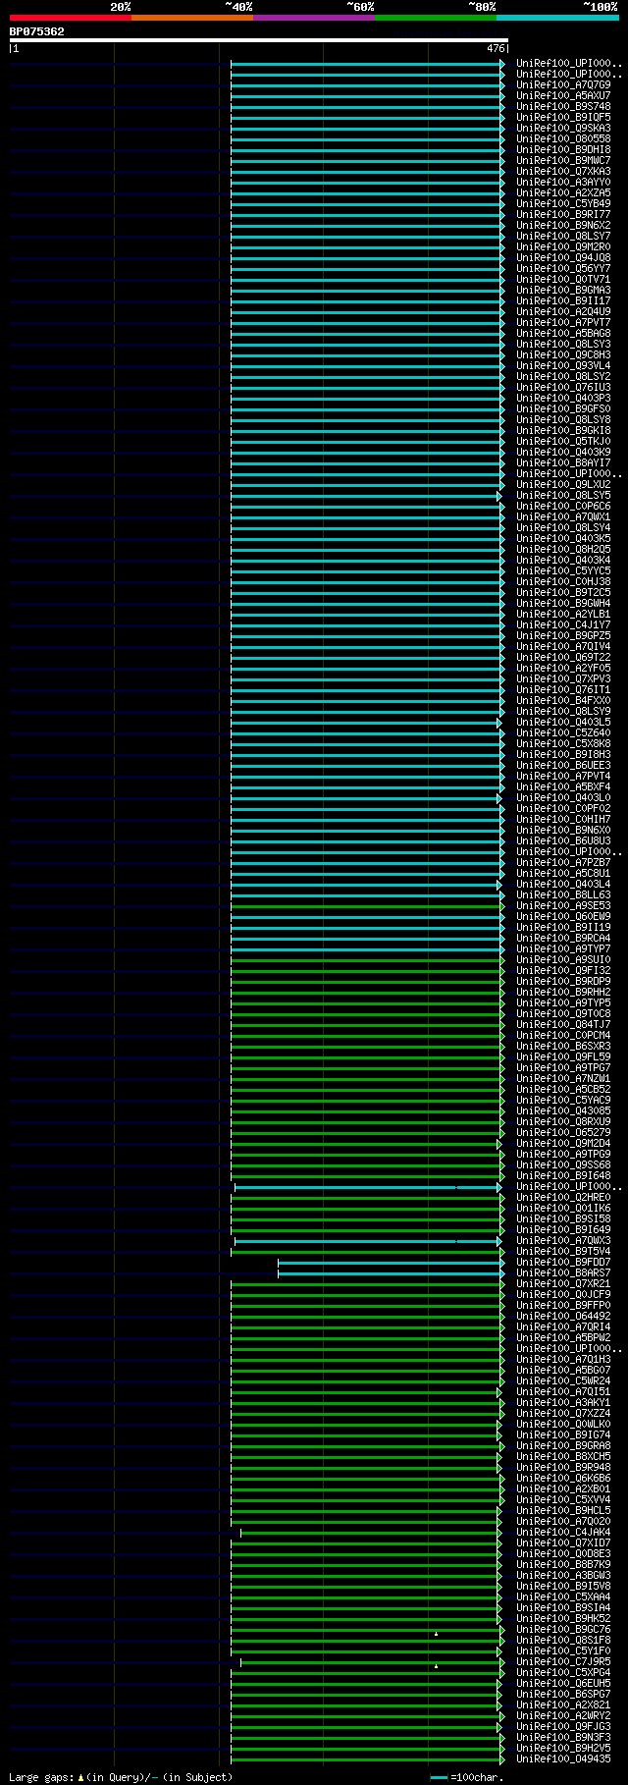
Task: Click the purple ~60% identity legend segment
Action: pyautogui.click(x=313, y=18)
